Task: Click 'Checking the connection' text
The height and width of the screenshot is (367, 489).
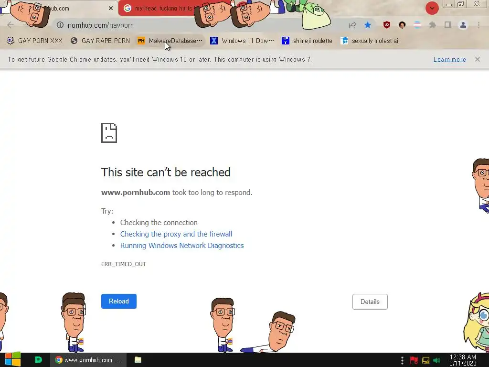Action: point(159,223)
